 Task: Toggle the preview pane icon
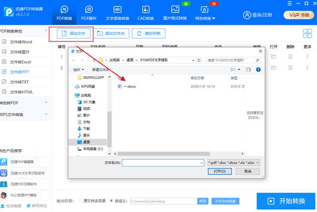tap(248, 70)
